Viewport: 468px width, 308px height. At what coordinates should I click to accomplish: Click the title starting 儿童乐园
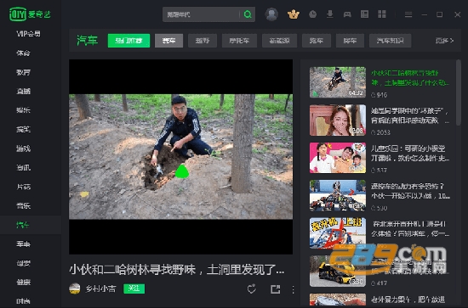410,154
